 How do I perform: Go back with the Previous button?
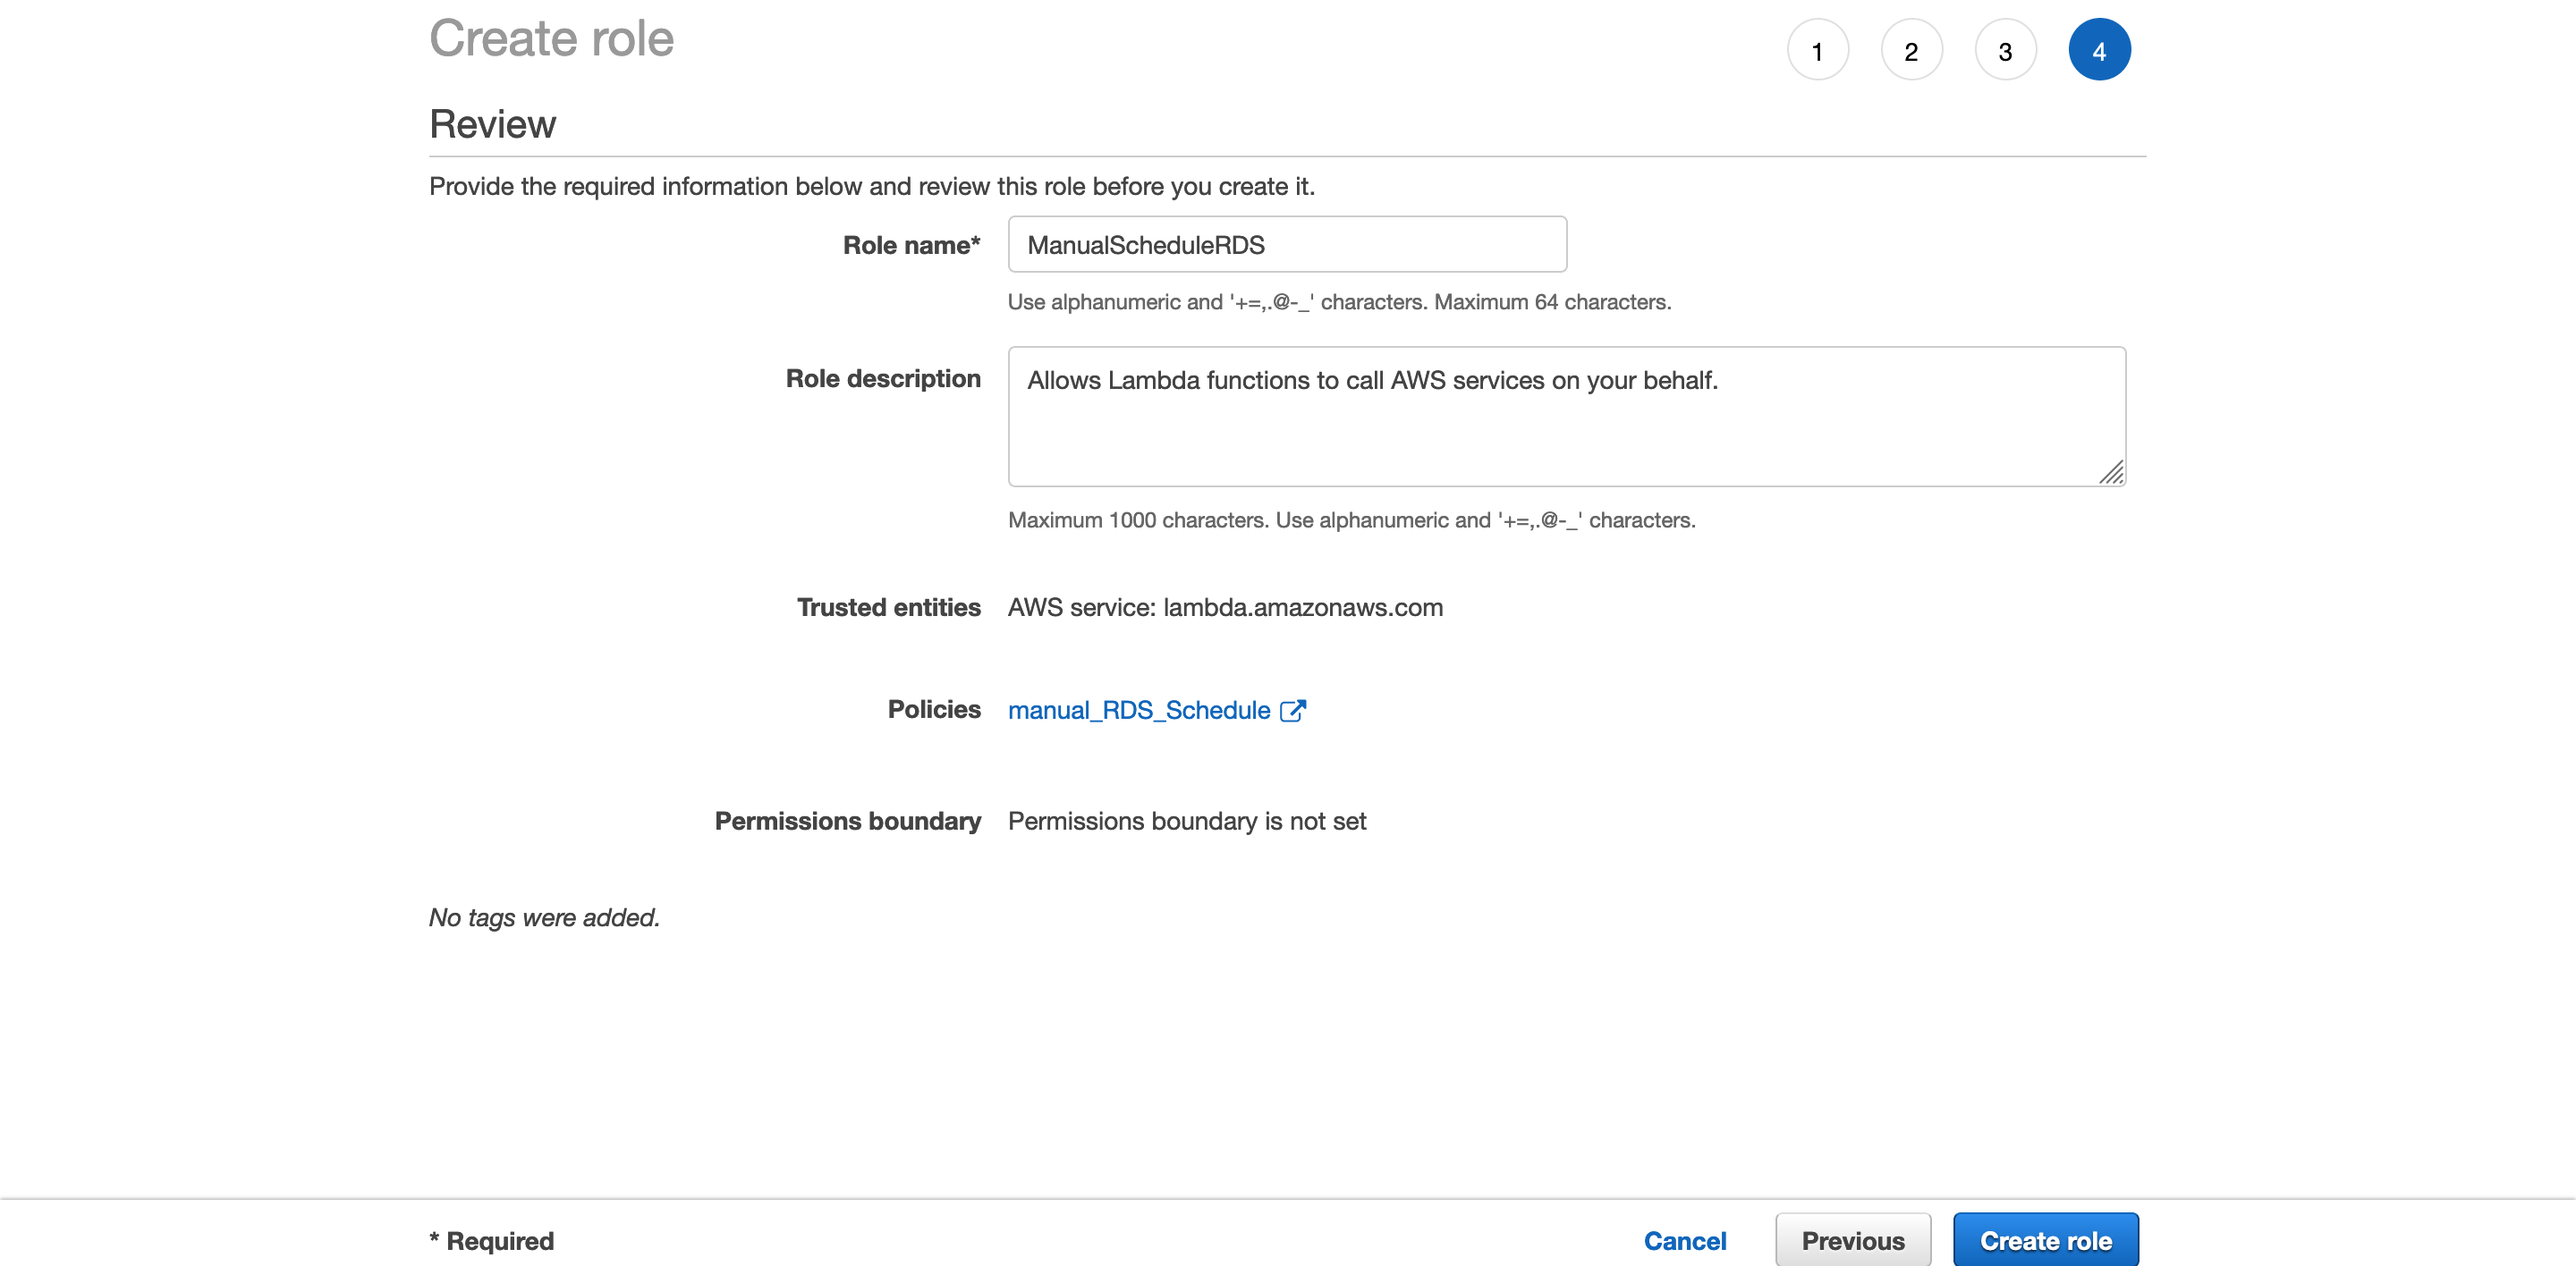click(1853, 1240)
